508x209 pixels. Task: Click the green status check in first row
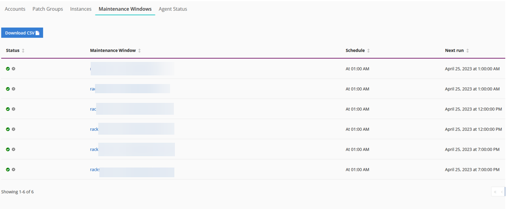pos(8,69)
